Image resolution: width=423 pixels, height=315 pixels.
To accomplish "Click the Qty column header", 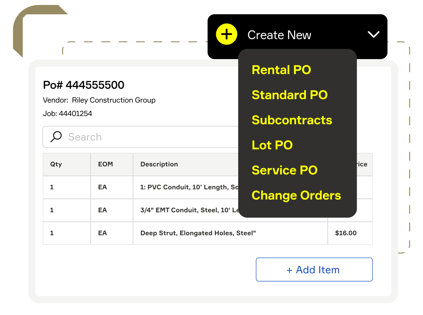I will click(56, 164).
